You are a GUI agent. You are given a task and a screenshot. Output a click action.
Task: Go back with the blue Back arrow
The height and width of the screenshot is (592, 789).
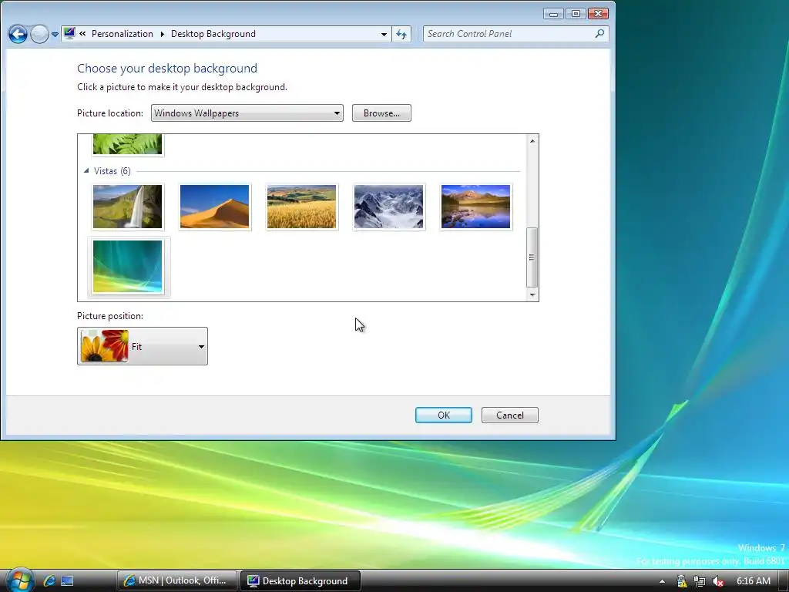click(x=18, y=34)
